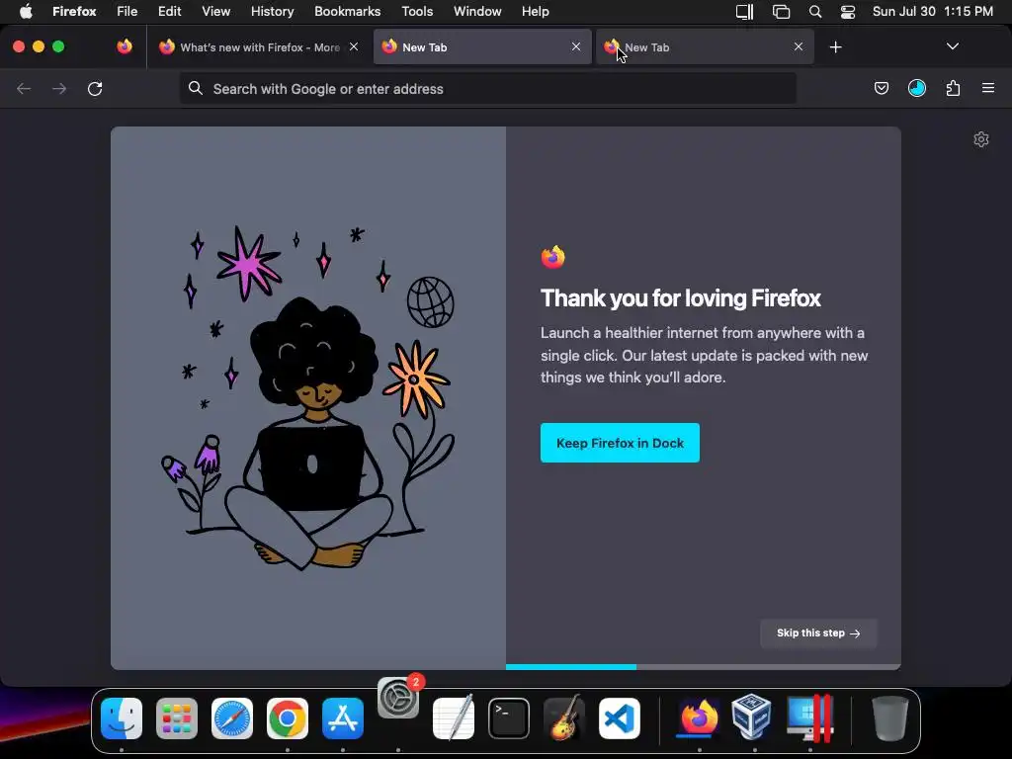Switch to the last New Tab

coord(705,47)
